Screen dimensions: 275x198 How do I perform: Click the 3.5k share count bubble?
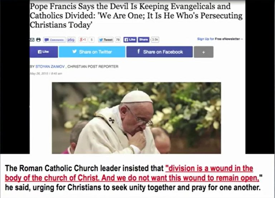tap(155, 40)
